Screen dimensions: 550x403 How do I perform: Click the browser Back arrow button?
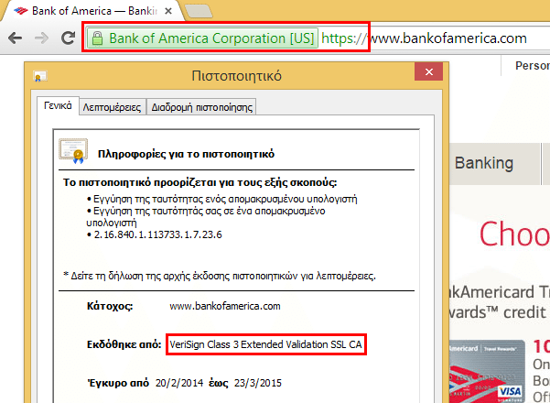(15, 38)
